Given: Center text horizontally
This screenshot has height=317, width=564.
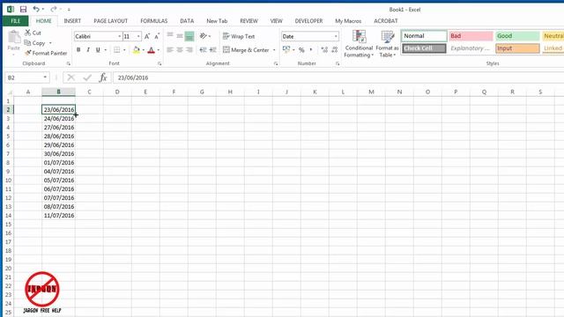Looking at the screenshot, I should point(180,49).
